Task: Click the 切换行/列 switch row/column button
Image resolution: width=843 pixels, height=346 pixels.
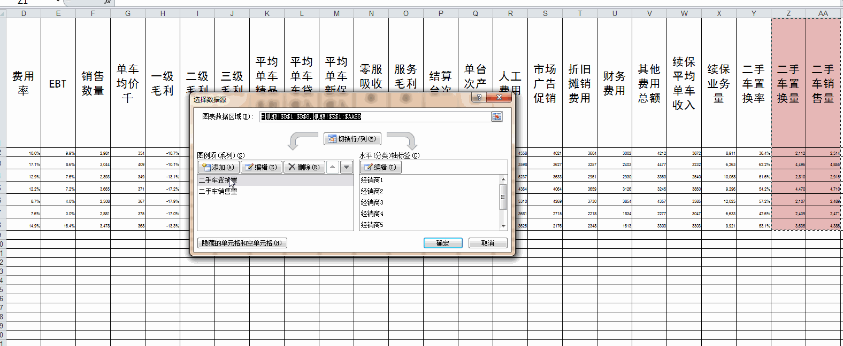Action: click(x=352, y=139)
